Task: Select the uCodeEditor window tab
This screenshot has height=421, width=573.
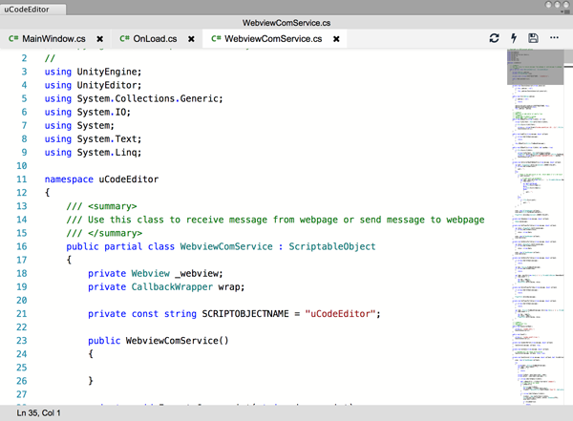Action: click(33, 10)
